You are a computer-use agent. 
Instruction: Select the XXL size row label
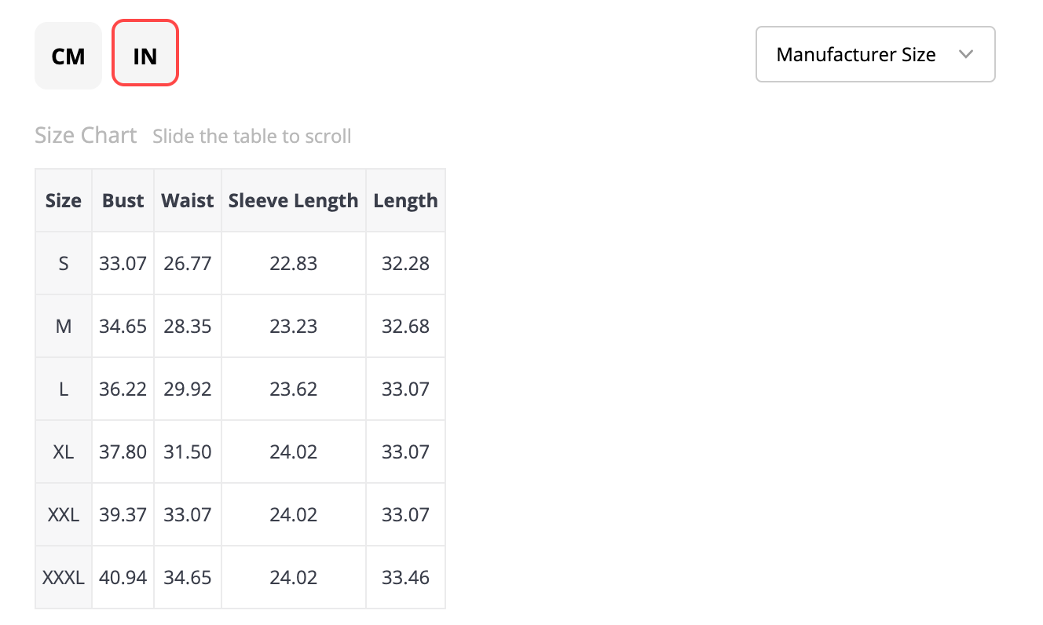[64, 514]
